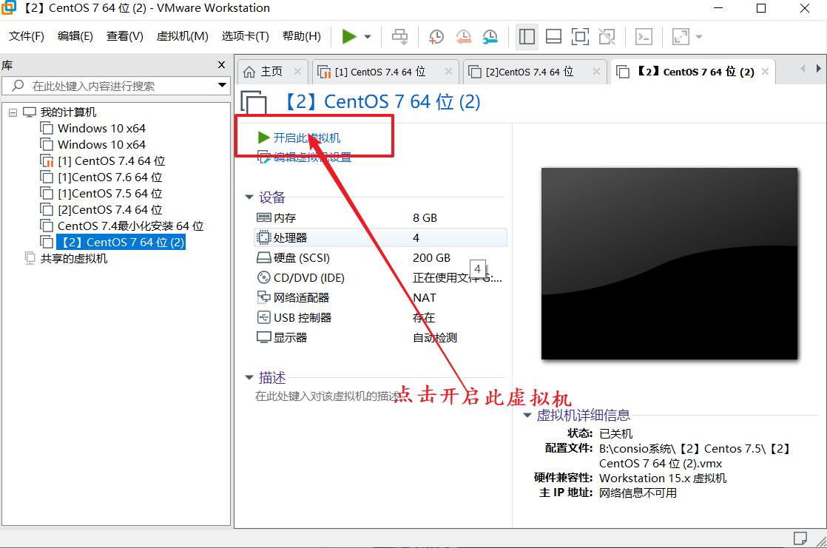
Task: Click the Unity mode icon
Action: click(607, 36)
